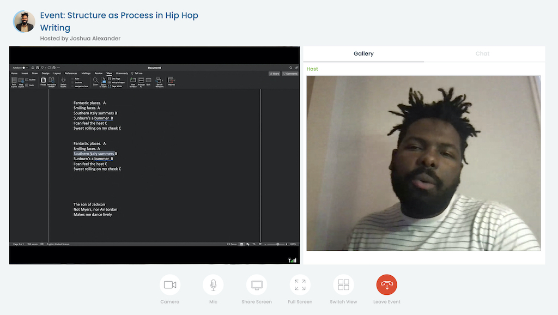Image resolution: width=558 pixels, height=315 pixels.
Task: Click the Save icon in Word title bar
Action: click(x=38, y=68)
